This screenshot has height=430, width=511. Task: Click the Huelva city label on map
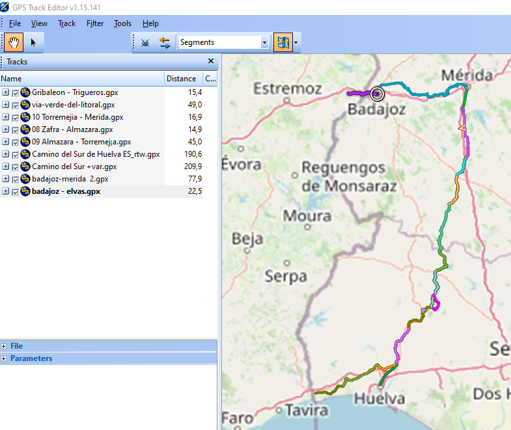[x=380, y=399]
